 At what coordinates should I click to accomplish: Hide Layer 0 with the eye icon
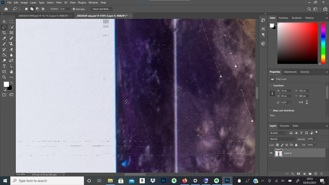pos(271,153)
